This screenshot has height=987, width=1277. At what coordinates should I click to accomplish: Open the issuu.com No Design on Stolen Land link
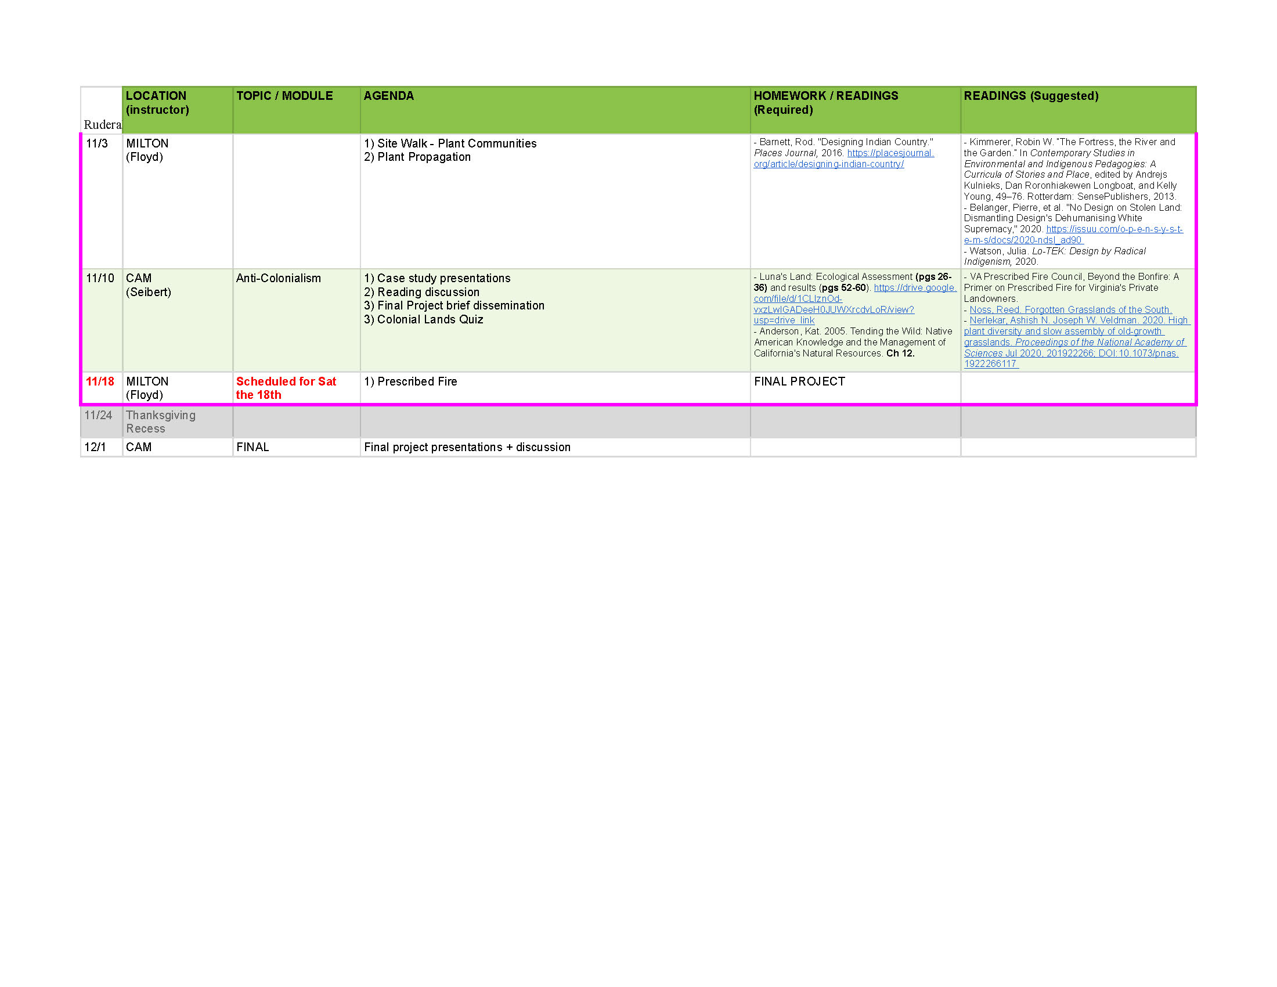click(x=1113, y=229)
